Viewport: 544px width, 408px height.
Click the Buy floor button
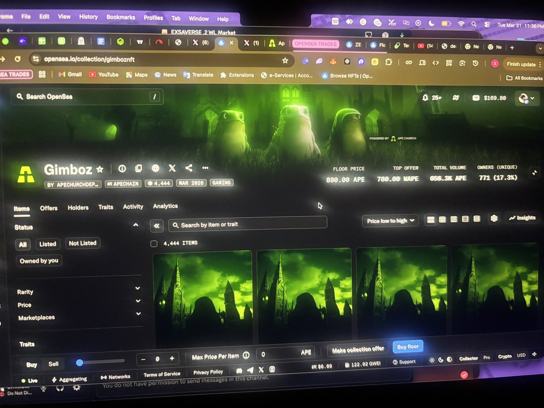pyautogui.click(x=408, y=347)
